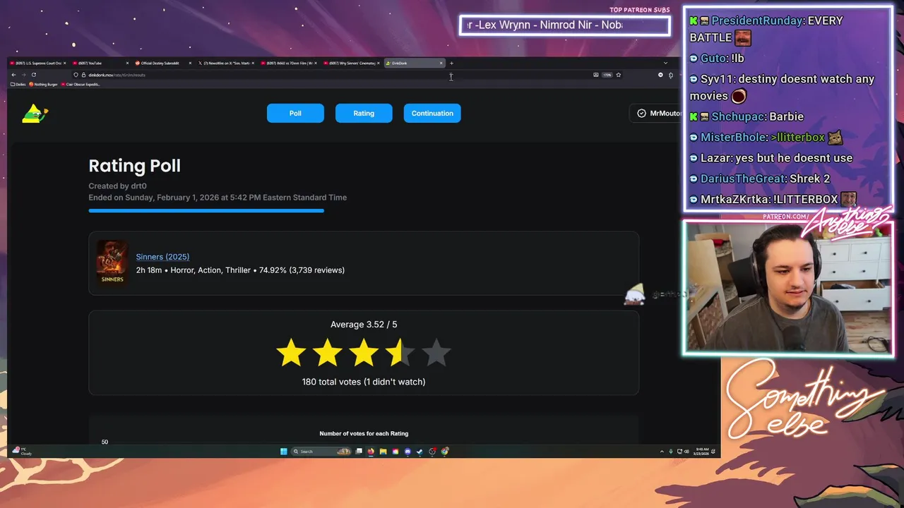
Task: Click the first yellow rating star
Action: tap(291, 353)
